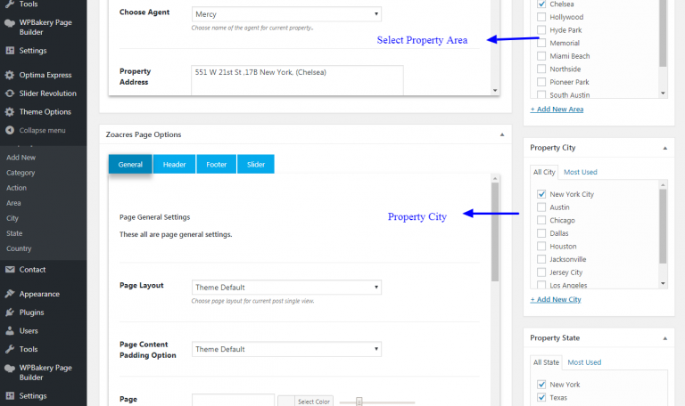Click the Add New City link
The width and height of the screenshot is (685, 406).
click(x=556, y=299)
